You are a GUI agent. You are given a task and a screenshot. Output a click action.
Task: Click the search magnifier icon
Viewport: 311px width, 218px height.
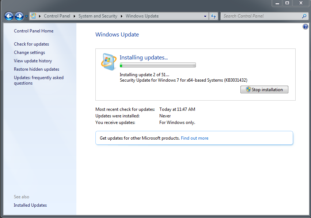(304, 16)
